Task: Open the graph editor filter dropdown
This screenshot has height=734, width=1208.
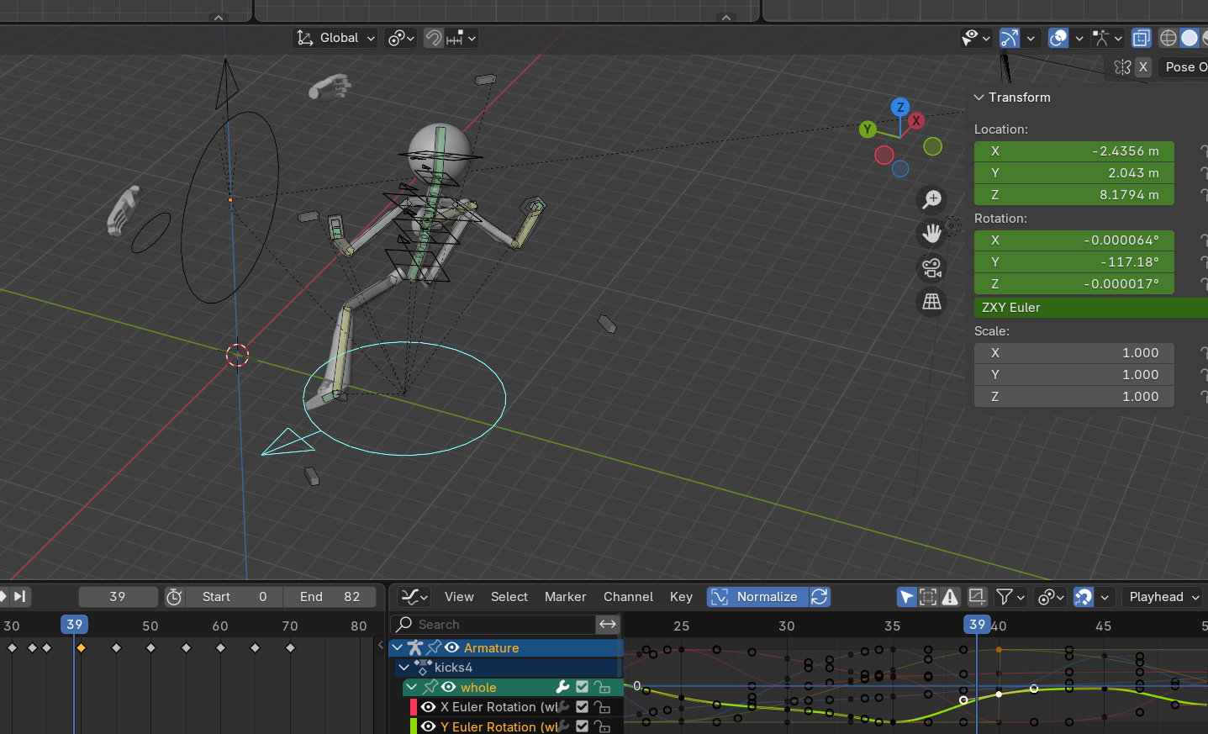Action: pyautogui.click(x=1010, y=597)
